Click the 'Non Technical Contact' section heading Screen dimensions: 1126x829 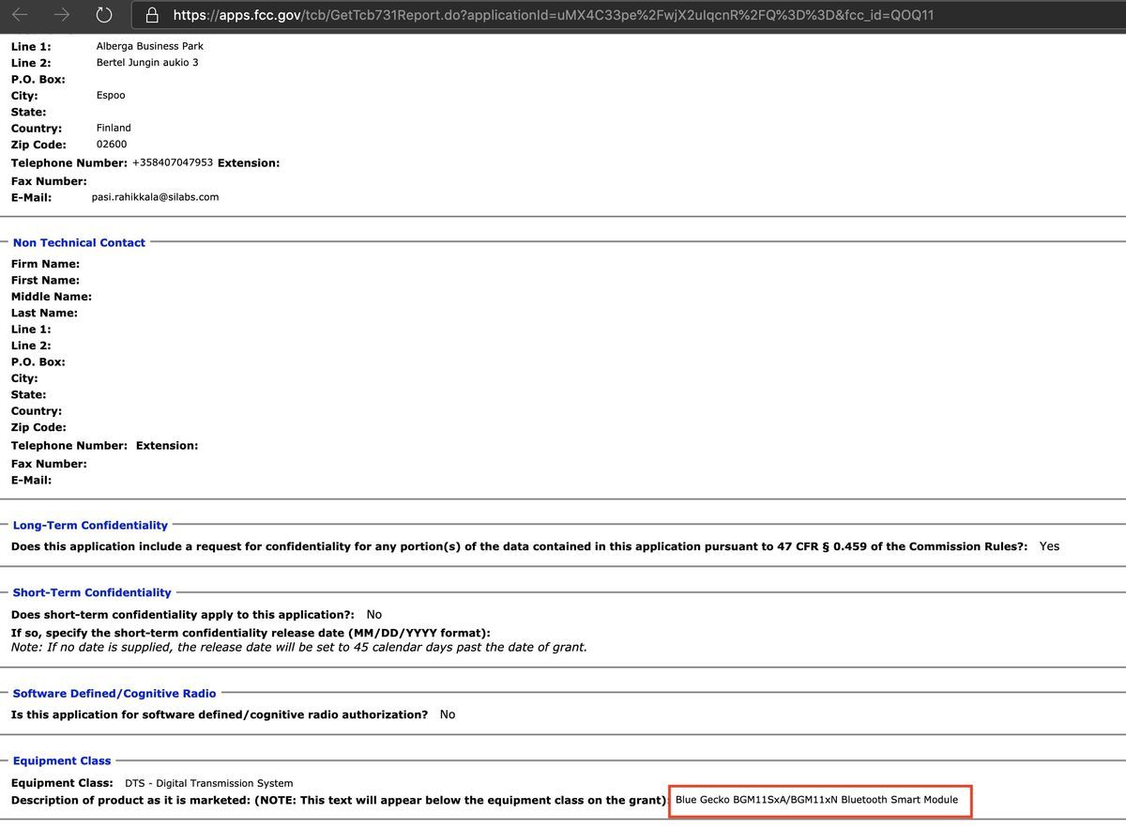pos(79,242)
